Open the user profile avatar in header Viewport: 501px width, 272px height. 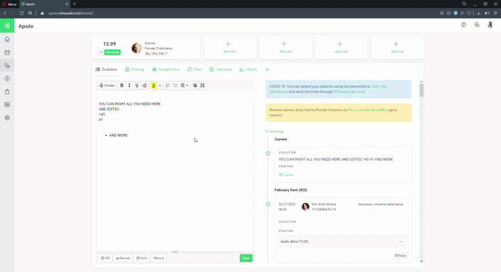490,25
